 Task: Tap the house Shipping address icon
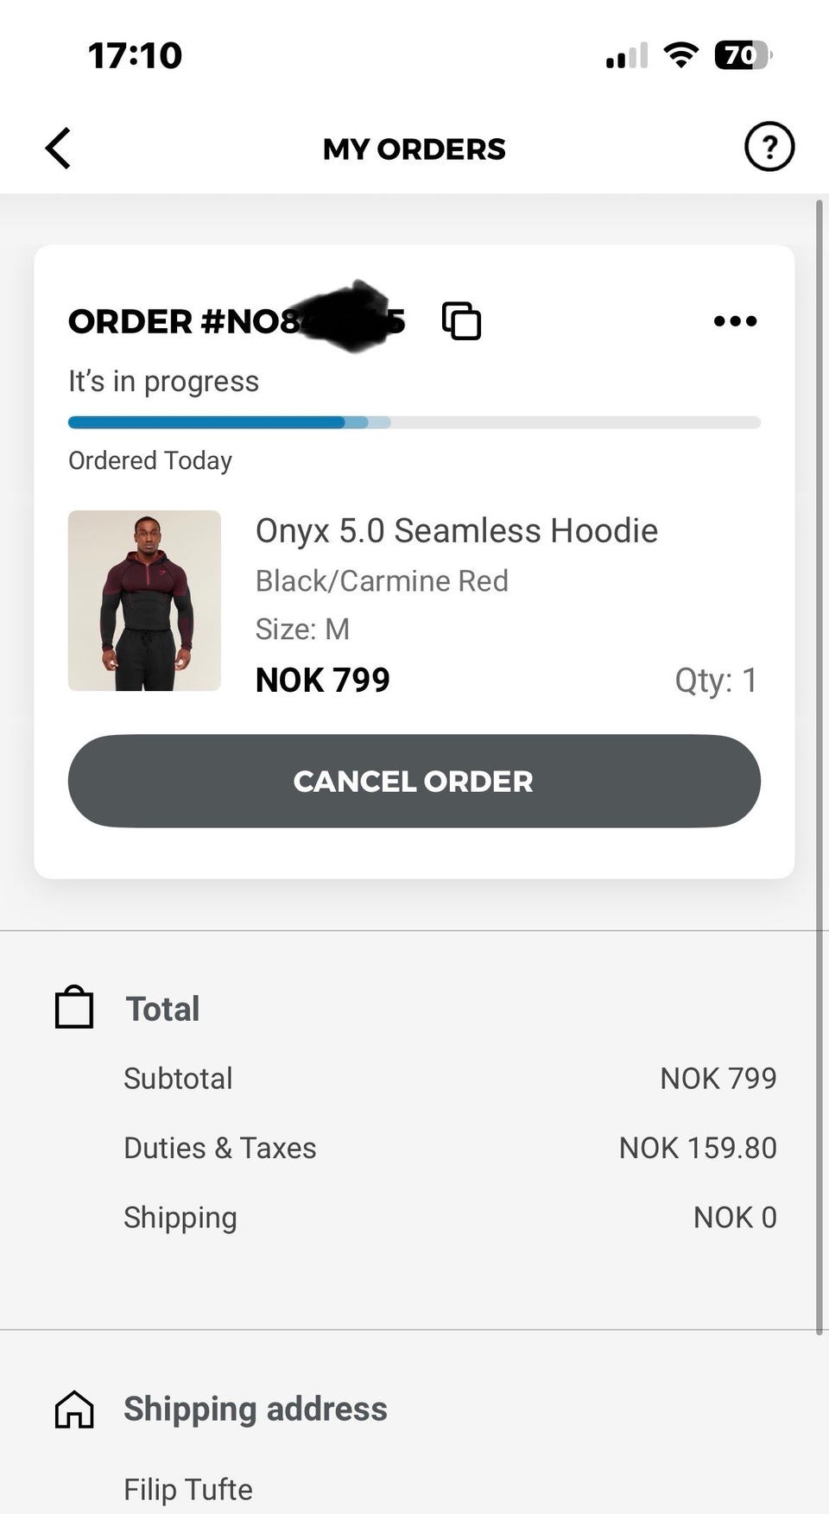point(74,1409)
